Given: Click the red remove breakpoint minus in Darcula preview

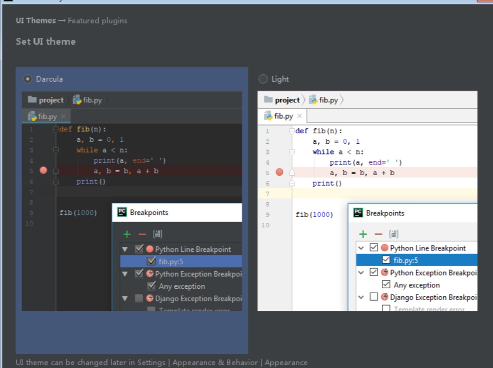Looking at the screenshot, I should point(142,234).
